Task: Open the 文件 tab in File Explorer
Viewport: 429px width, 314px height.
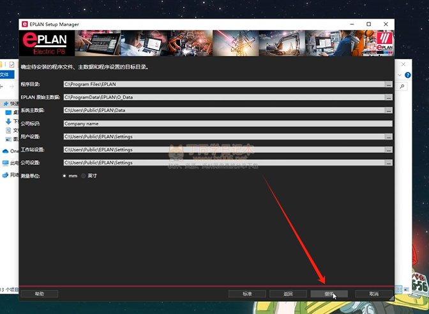Action: (7, 75)
